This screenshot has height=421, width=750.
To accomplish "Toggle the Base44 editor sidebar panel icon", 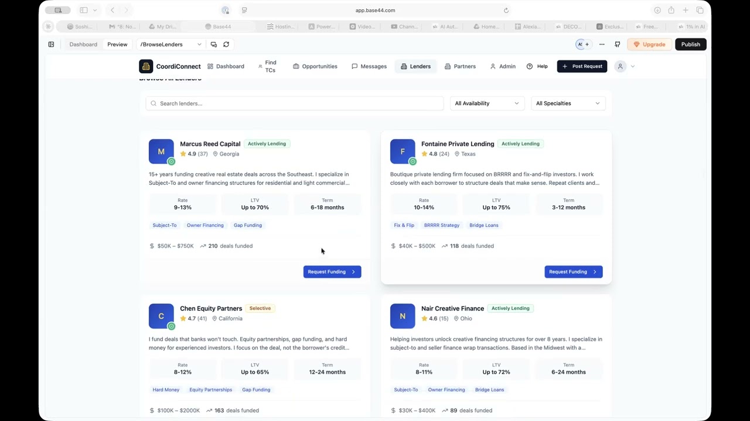I will pos(51,44).
